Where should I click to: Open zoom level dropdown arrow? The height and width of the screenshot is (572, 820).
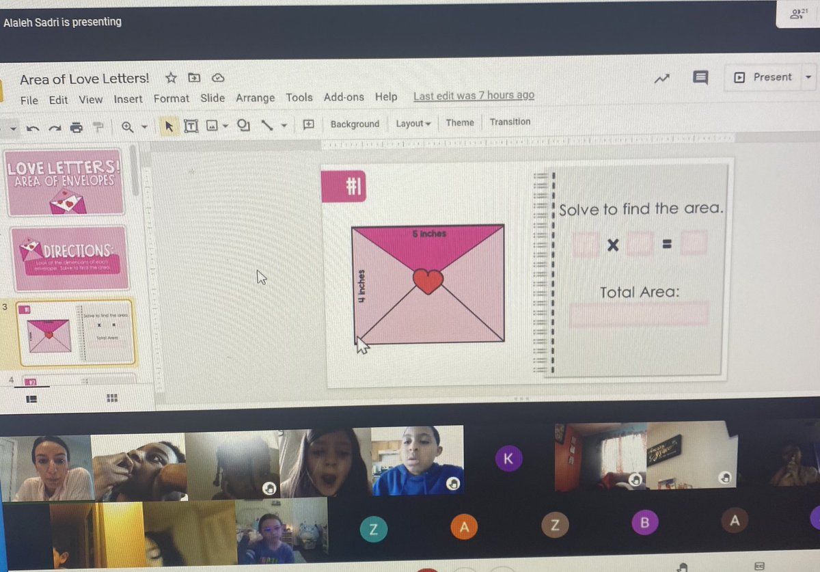click(143, 127)
